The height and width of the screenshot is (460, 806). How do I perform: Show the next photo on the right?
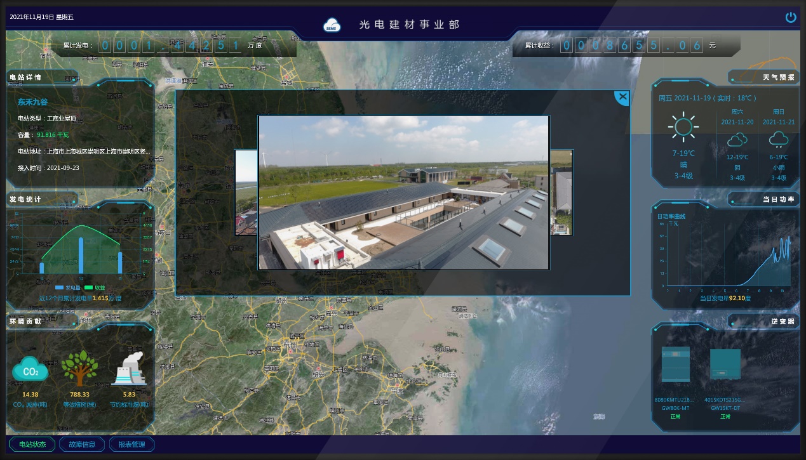[x=561, y=192]
